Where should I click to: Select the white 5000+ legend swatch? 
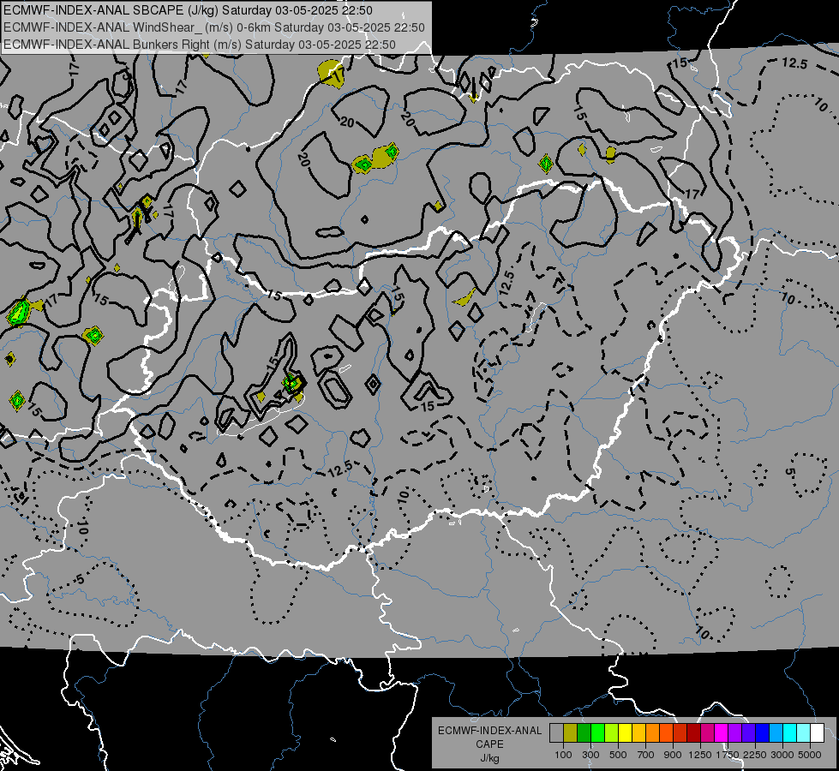coord(817,732)
